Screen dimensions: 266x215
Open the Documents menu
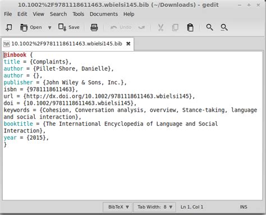(x=104, y=14)
